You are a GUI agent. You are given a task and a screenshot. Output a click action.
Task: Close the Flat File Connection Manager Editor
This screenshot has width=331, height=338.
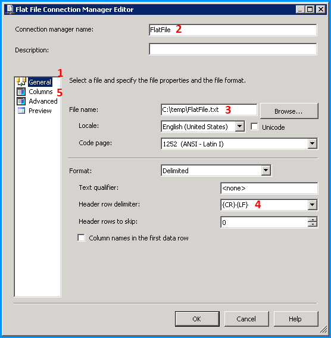point(321,10)
